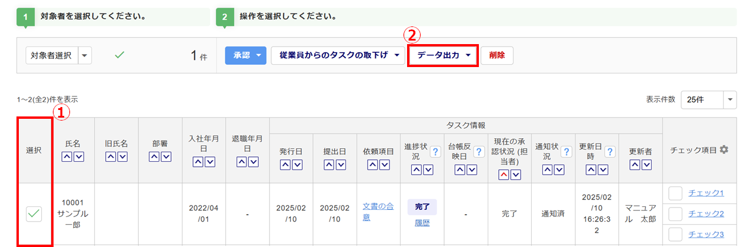
Task: Sort 発行日 column descending arrow
Action: coord(298,165)
